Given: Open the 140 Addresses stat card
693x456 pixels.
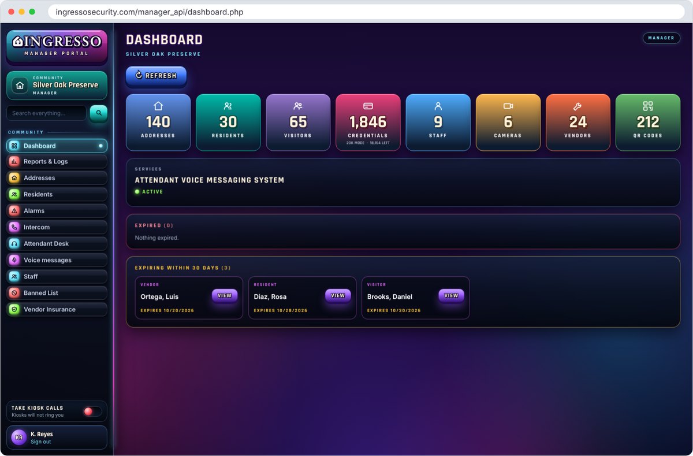Looking at the screenshot, I should (158, 123).
